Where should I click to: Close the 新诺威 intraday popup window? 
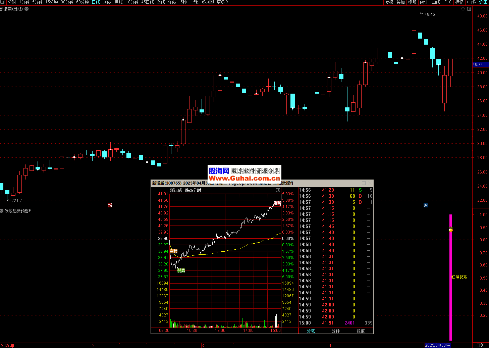tap(370, 183)
